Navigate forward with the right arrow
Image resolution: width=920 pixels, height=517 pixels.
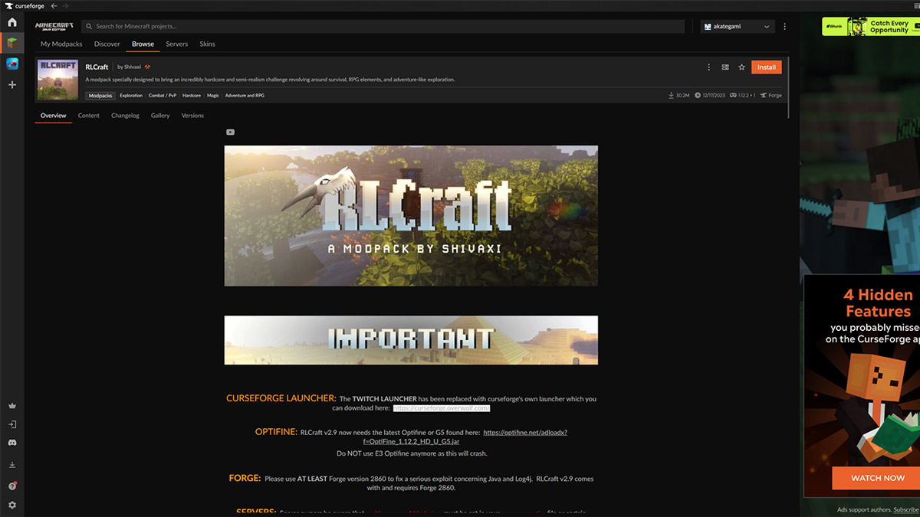(65, 5)
